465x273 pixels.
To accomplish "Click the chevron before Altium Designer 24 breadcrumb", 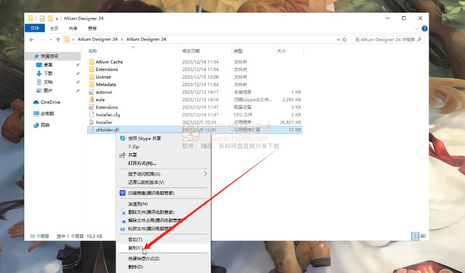I will click(x=73, y=39).
